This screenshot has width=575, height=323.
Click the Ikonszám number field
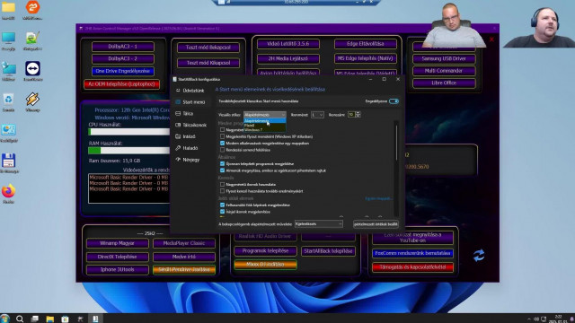351,115
